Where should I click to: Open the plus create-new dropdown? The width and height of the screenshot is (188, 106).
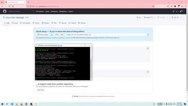(x=177, y=11)
